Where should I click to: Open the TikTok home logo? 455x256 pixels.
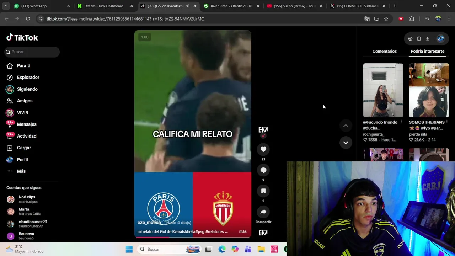(x=22, y=37)
